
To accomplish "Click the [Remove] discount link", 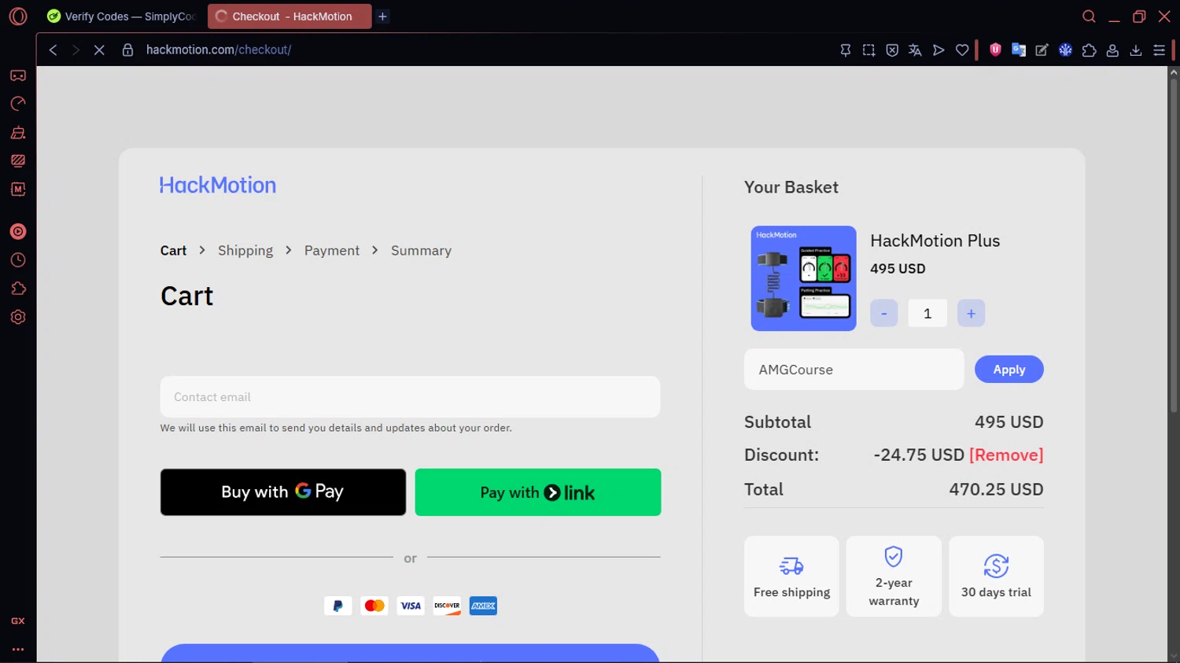I will 1006,455.
